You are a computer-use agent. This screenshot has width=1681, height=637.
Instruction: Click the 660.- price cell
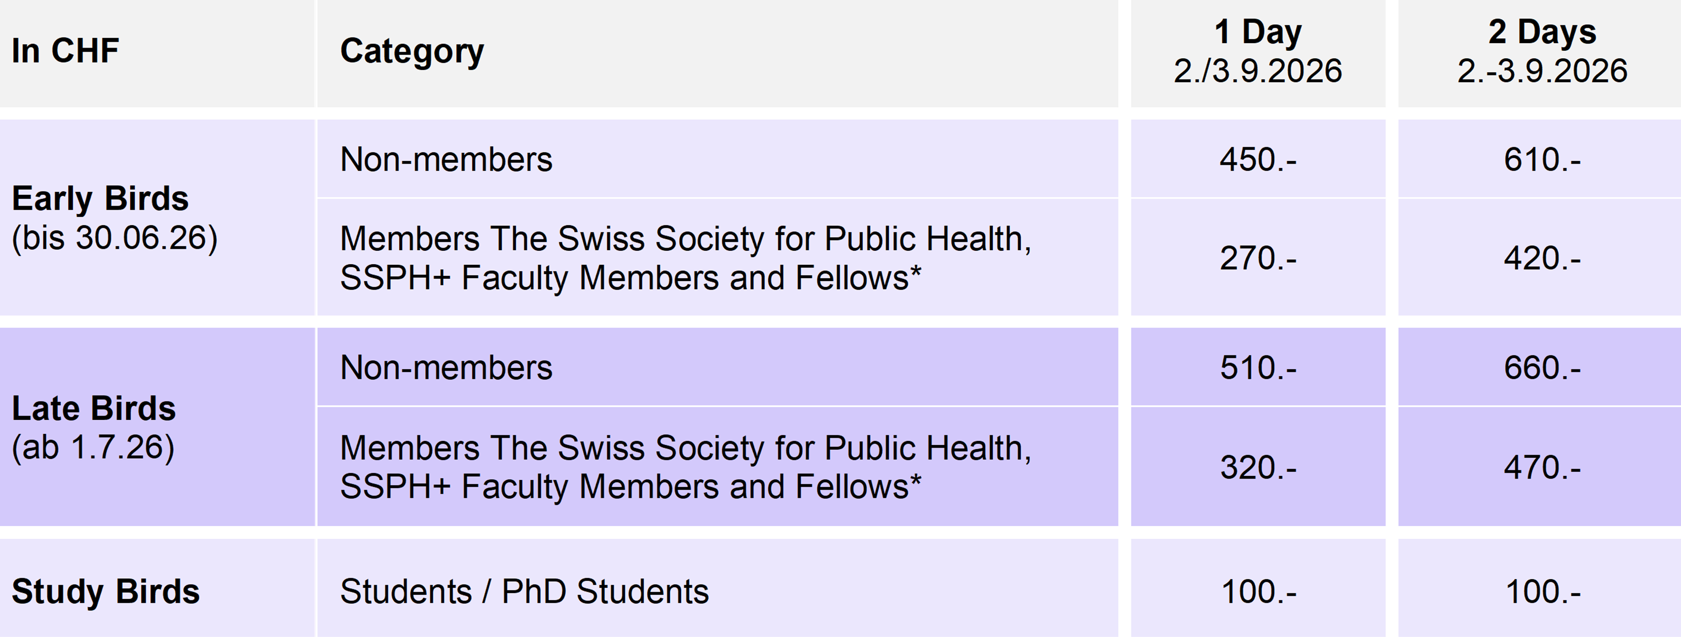(x=1542, y=368)
